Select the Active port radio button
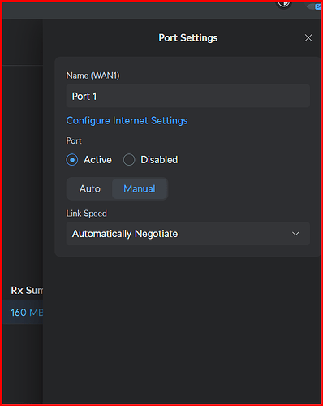 tap(72, 160)
